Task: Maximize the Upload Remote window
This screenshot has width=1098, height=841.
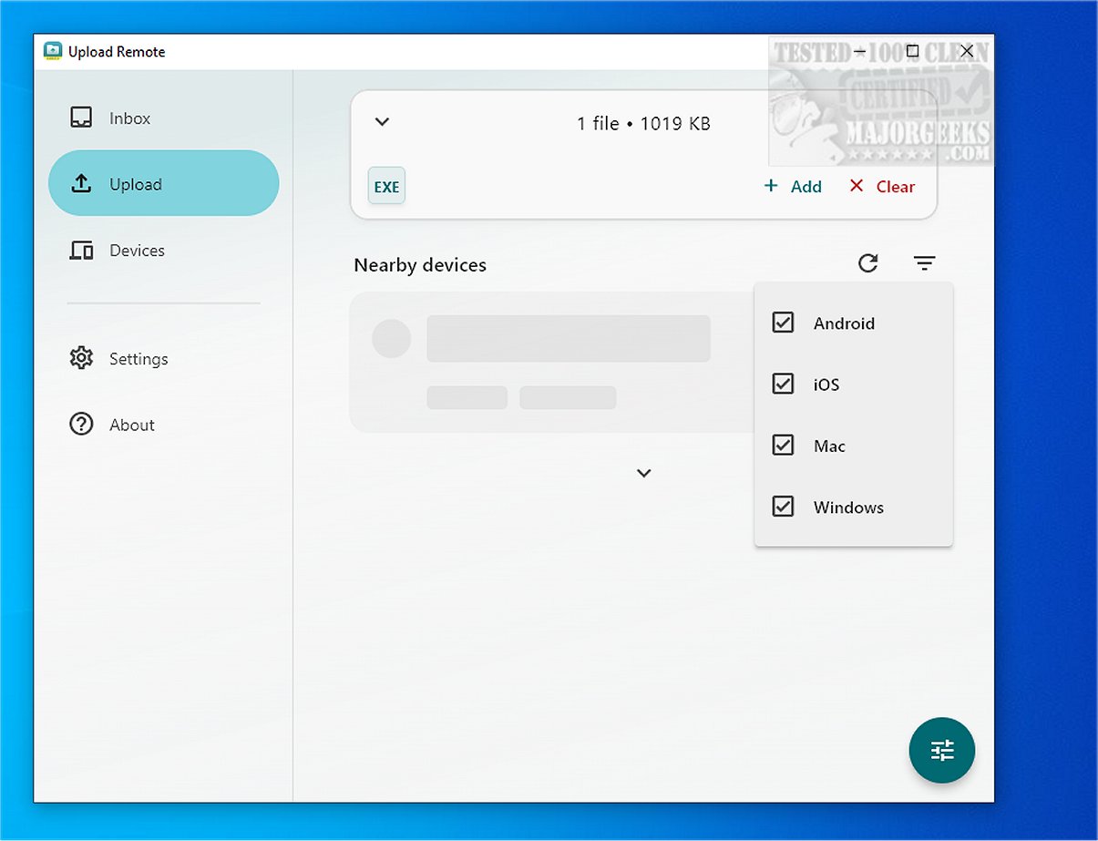Action: click(x=912, y=51)
